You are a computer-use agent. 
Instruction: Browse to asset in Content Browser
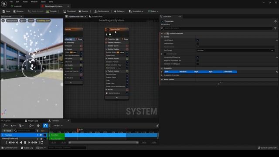click(x=18, y=11)
